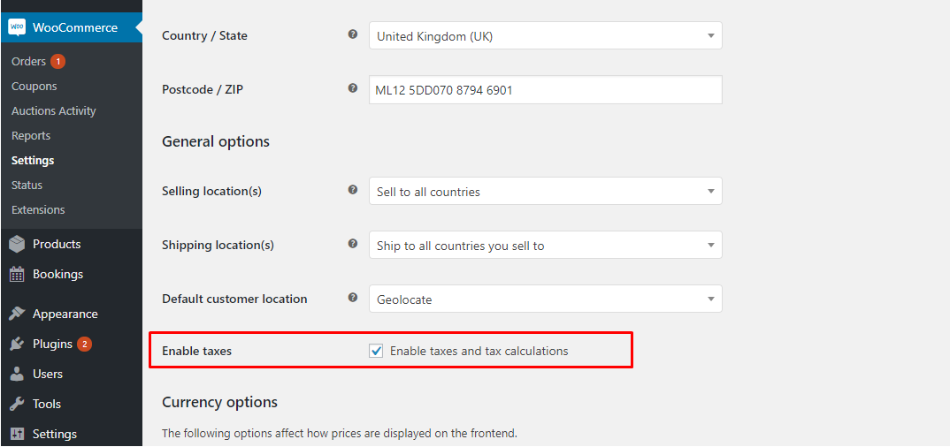Uncheck Enable taxes and tax calculations
Viewport: 950px width, 447px height.
[376, 351]
